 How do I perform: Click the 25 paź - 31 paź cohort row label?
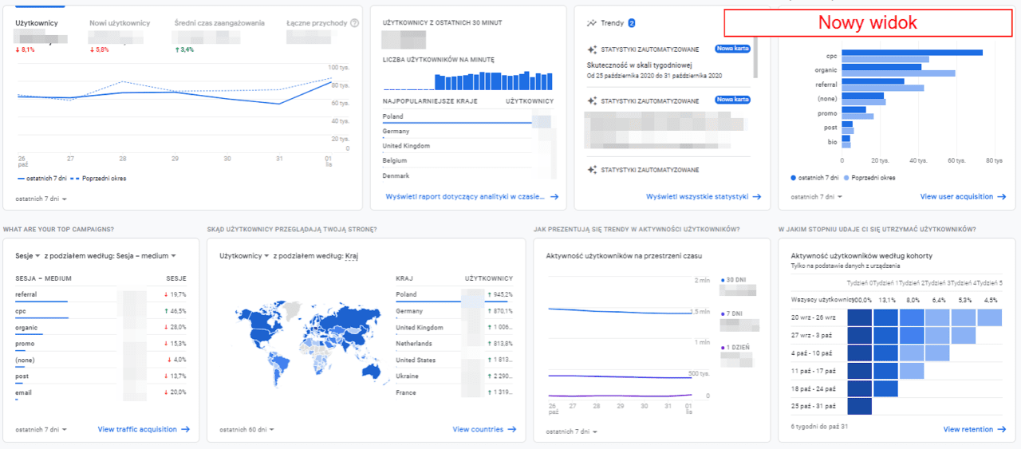coord(814,406)
